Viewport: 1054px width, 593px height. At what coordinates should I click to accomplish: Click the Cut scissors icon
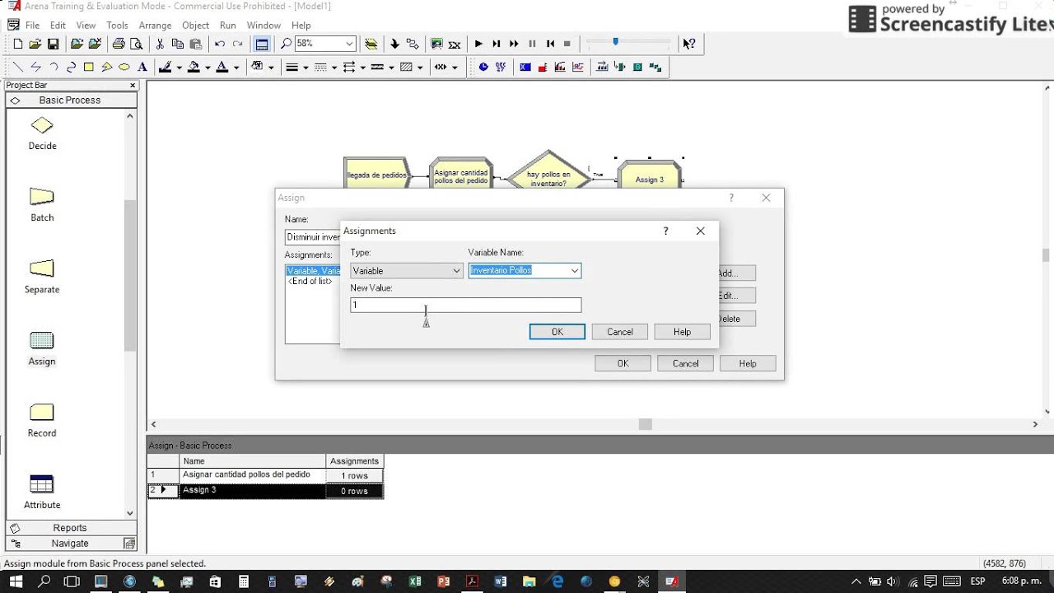[160, 44]
